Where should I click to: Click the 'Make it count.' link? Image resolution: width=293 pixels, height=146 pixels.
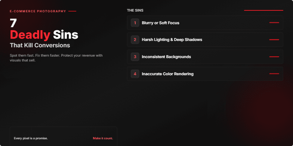coord(103,139)
